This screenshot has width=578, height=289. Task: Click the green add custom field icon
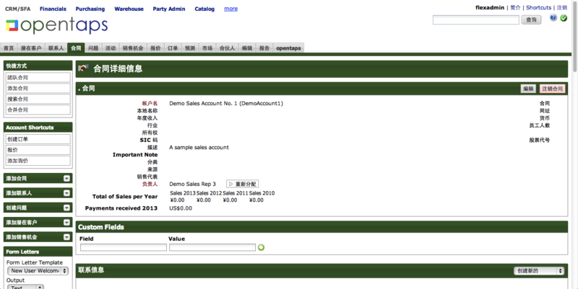tap(261, 247)
